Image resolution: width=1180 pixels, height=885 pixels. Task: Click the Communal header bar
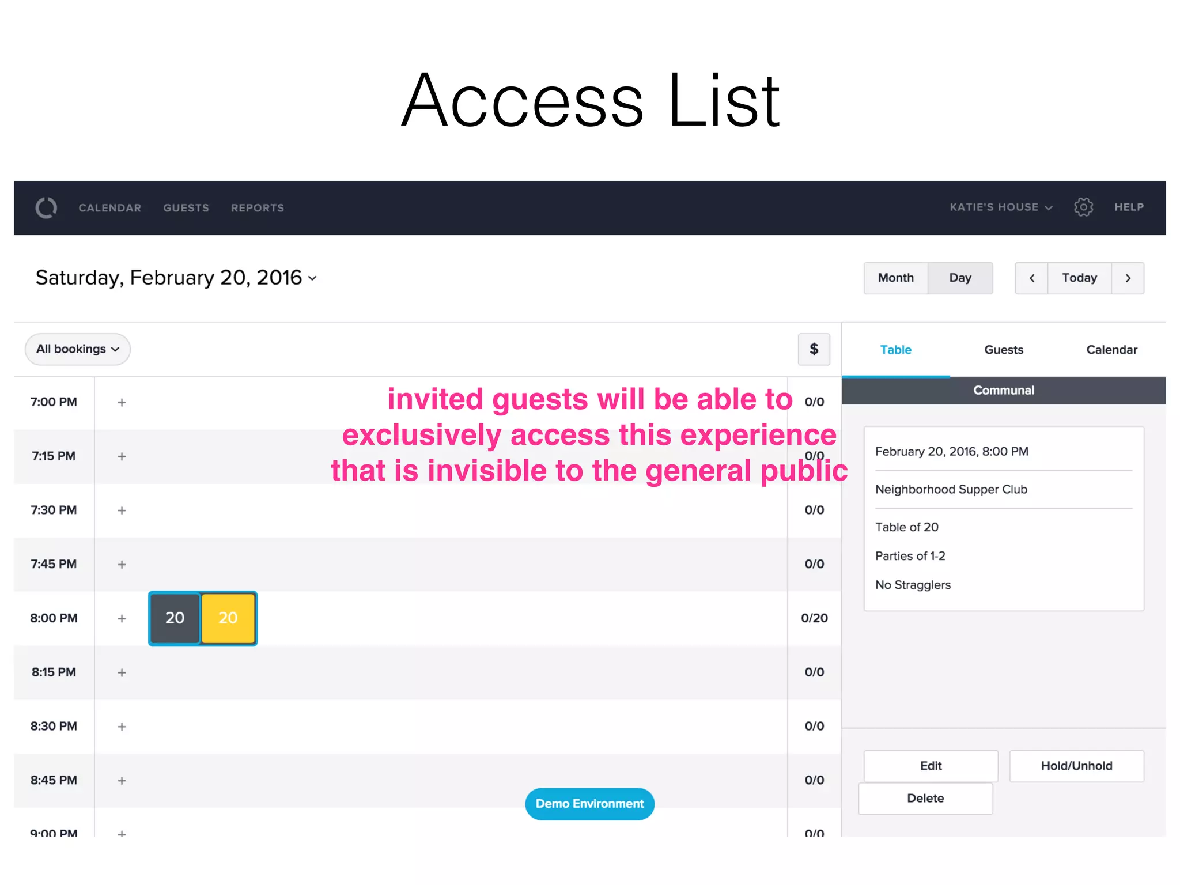click(x=1004, y=391)
